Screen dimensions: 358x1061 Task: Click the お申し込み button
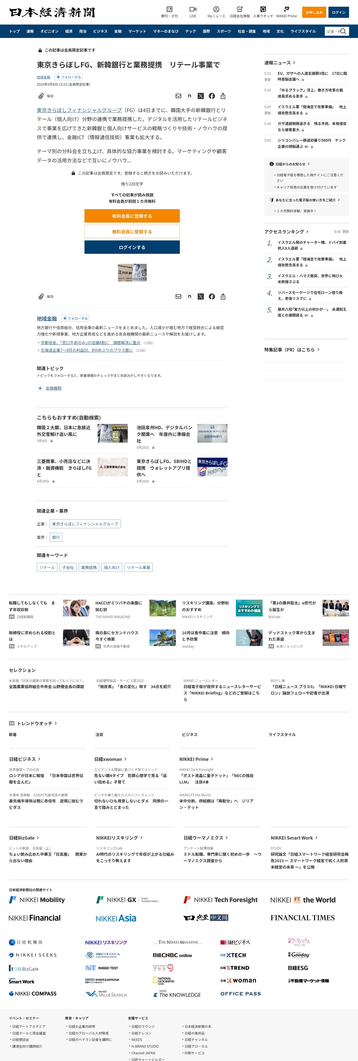314,12
